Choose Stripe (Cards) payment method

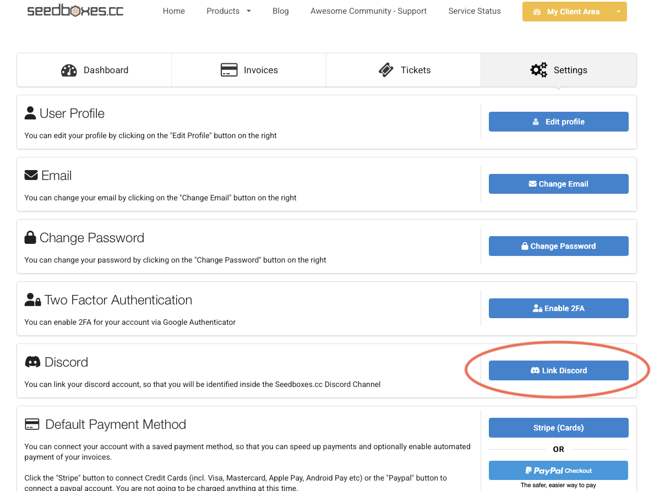pyautogui.click(x=558, y=428)
